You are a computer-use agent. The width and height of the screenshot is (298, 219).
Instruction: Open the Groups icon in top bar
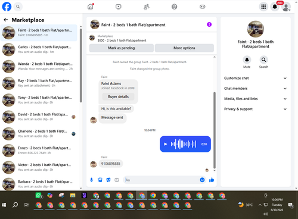pyautogui.click(x=174, y=7)
